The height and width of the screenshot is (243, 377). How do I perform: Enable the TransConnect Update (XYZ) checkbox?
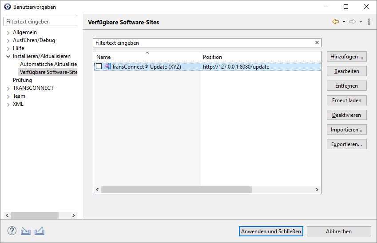click(x=99, y=66)
